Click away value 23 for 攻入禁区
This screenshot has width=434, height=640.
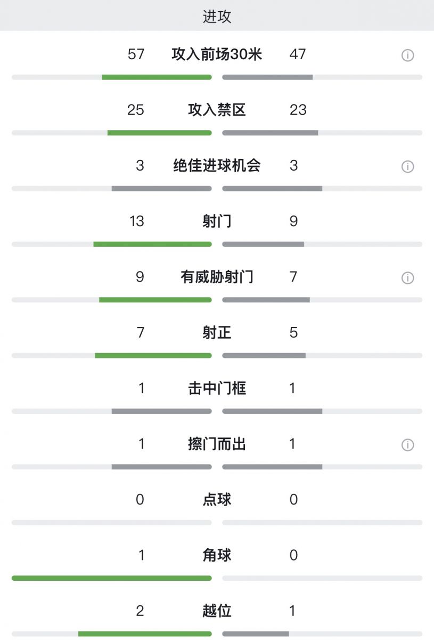tap(298, 110)
